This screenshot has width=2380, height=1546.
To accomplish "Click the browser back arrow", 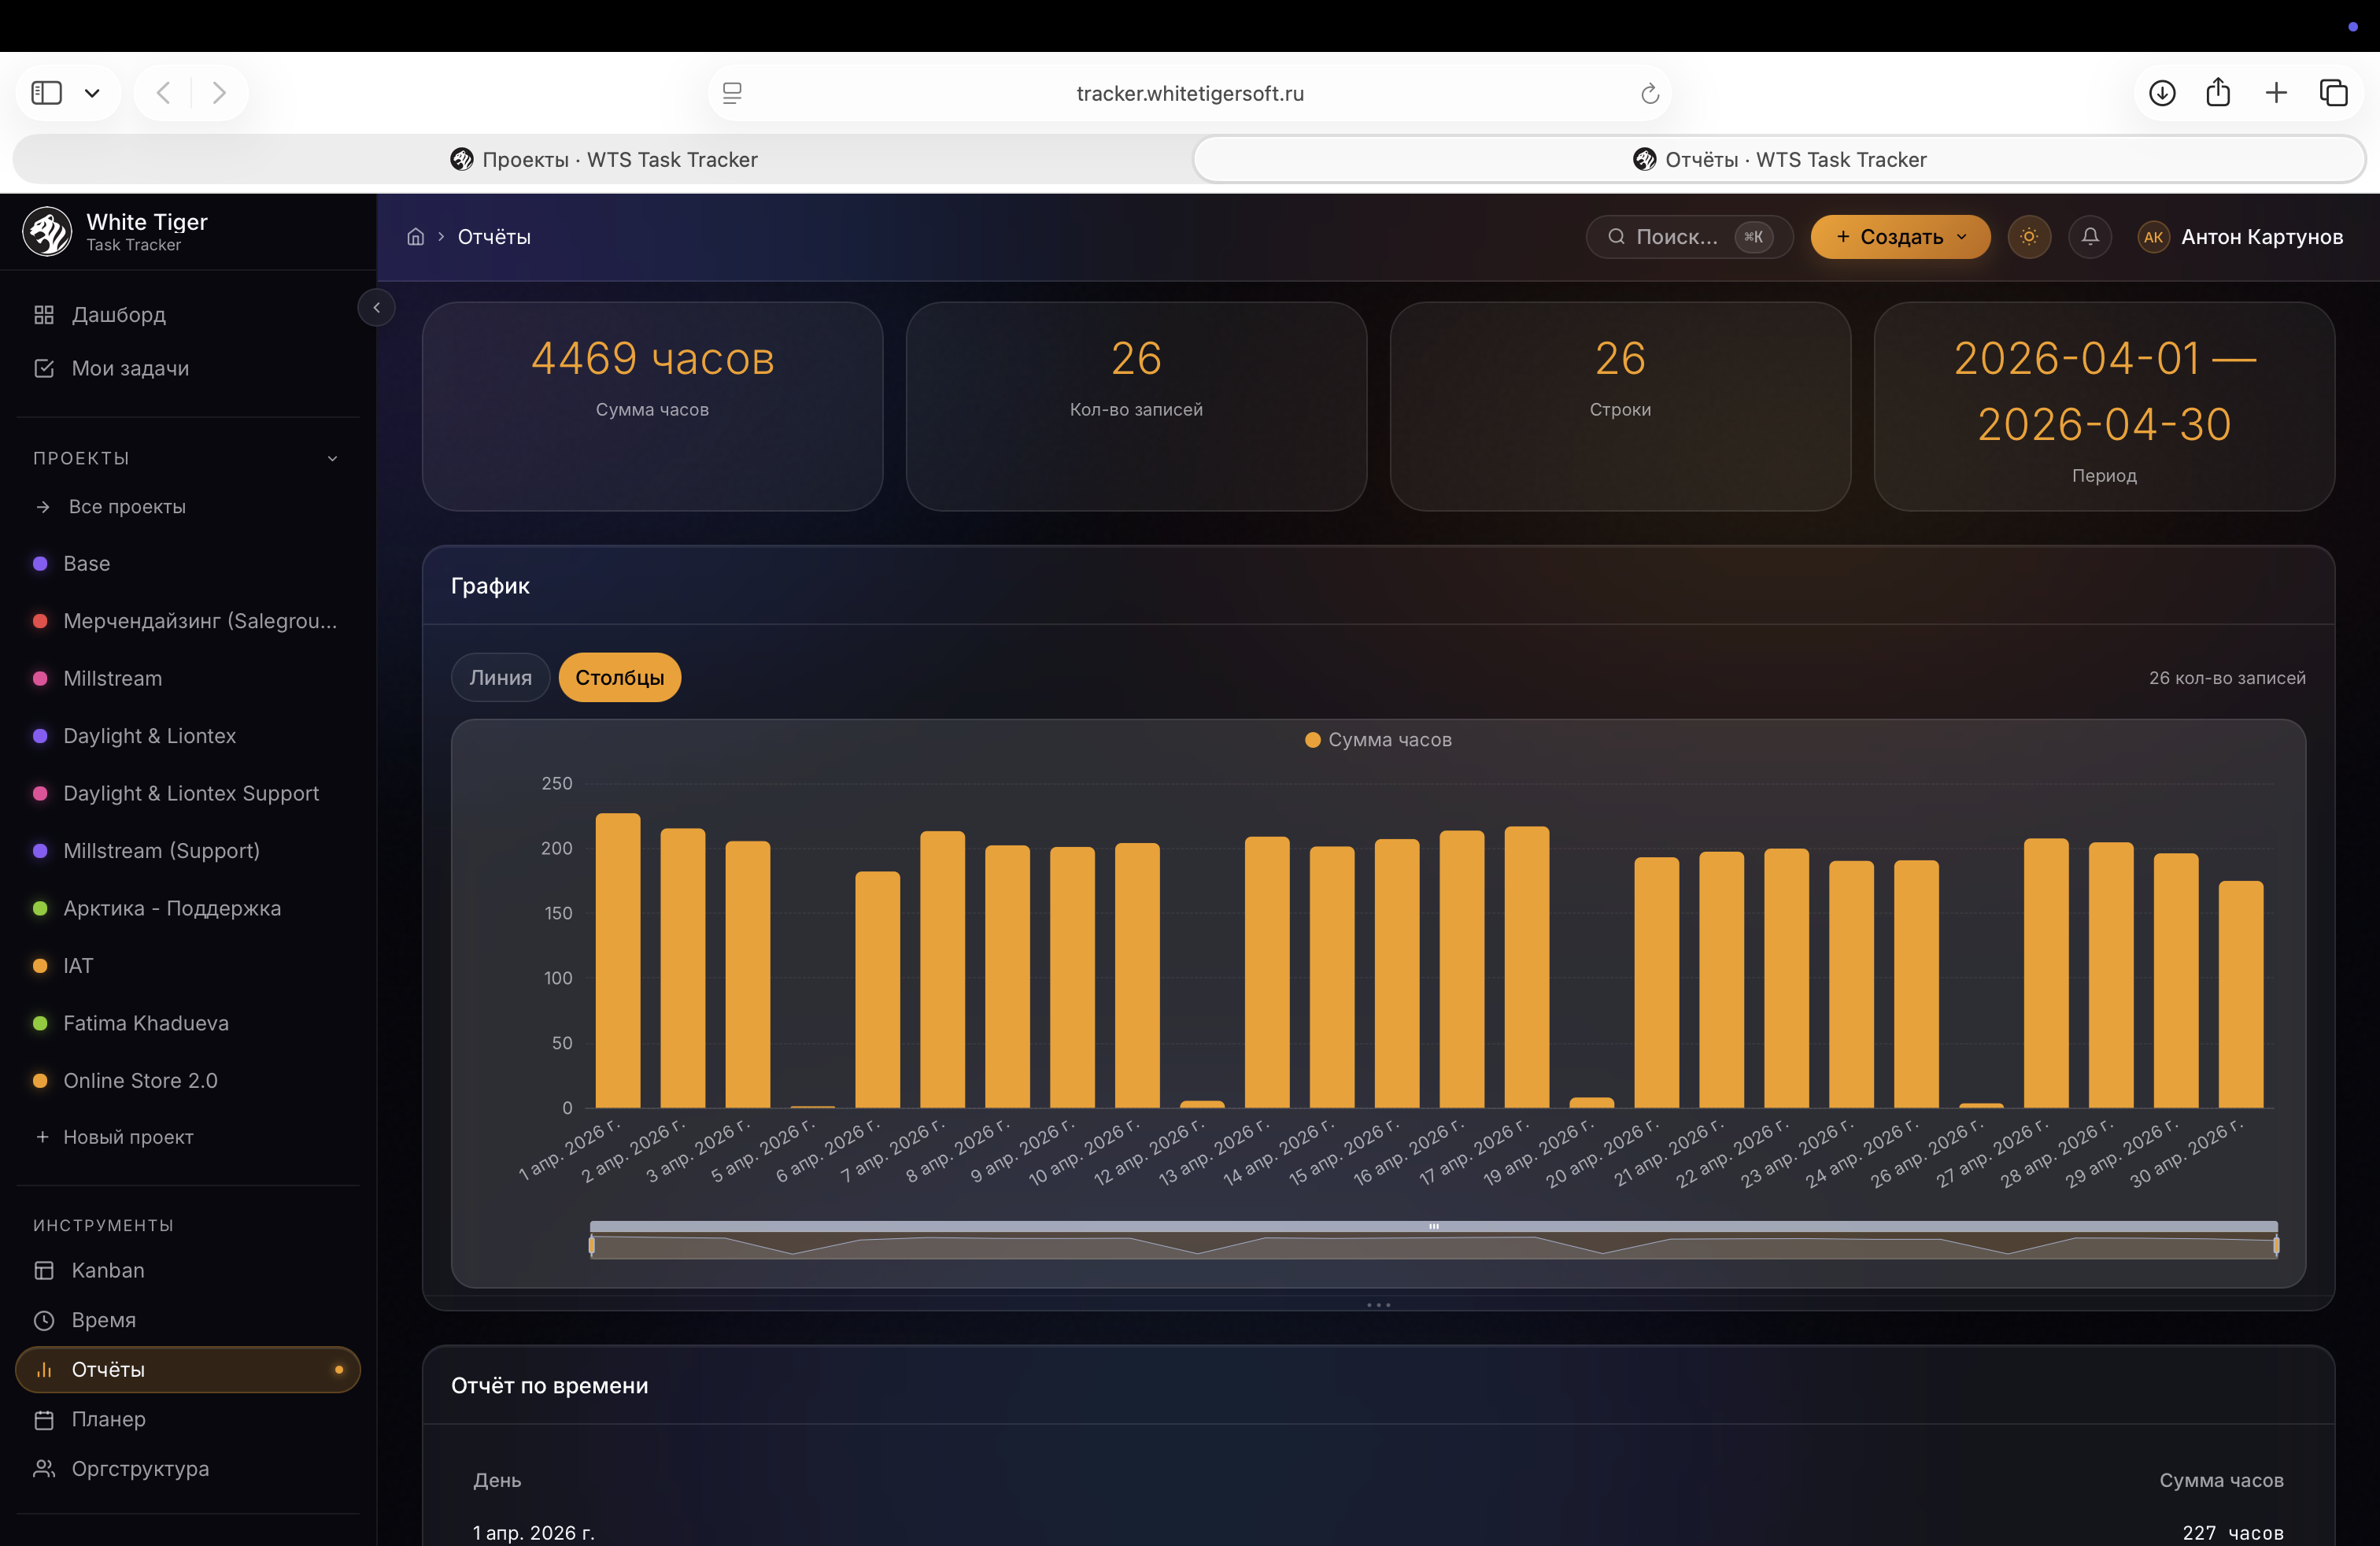I will [x=163, y=93].
